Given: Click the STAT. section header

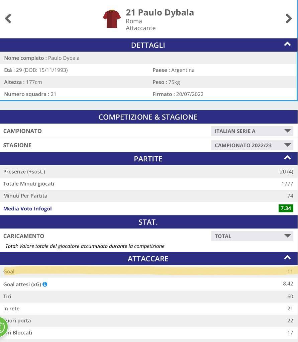Looking at the screenshot, I should pyautogui.click(x=149, y=222).
